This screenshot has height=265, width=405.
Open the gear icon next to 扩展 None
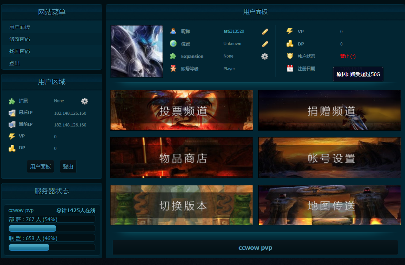point(84,101)
